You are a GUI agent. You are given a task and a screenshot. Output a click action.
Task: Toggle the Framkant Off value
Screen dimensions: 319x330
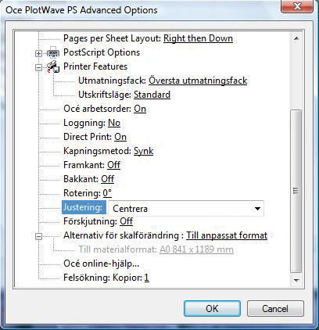click(x=114, y=165)
